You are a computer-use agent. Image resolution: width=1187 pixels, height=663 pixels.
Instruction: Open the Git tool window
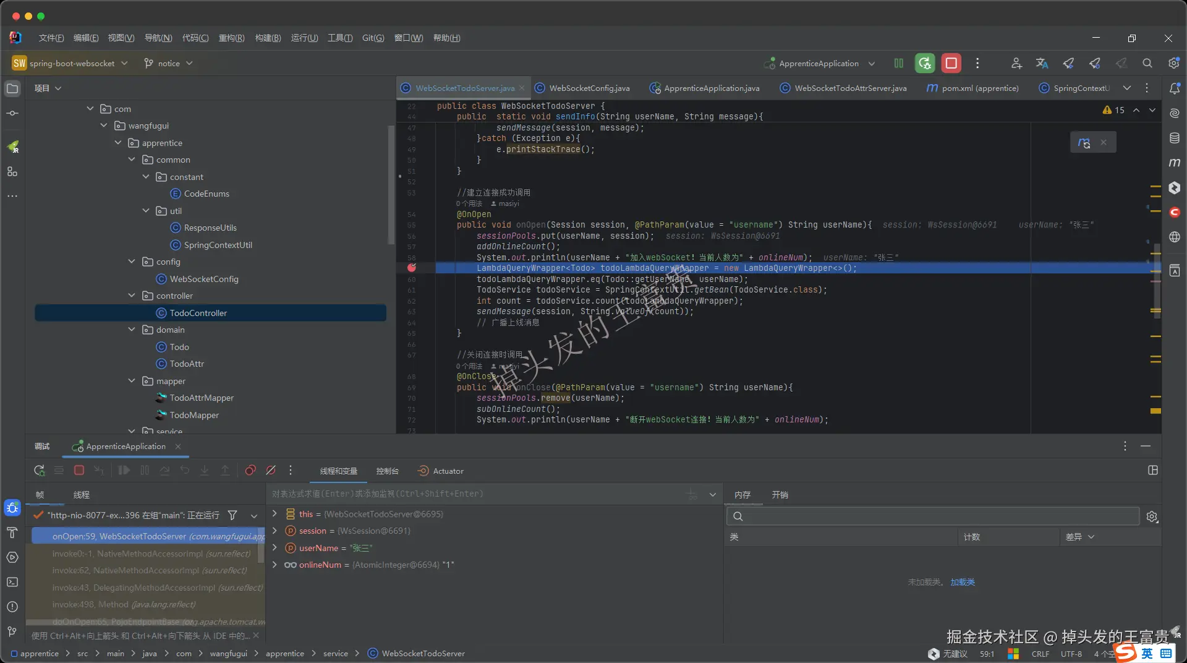(x=12, y=631)
